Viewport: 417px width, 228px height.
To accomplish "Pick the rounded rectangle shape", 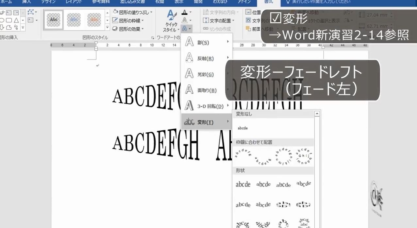I will 9,20.
